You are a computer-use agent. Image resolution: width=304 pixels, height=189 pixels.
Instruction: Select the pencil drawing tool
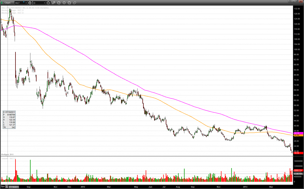(x=54, y=3)
